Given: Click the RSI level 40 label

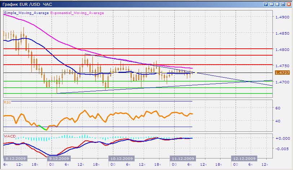Looking at the screenshot, I should [278, 121].
